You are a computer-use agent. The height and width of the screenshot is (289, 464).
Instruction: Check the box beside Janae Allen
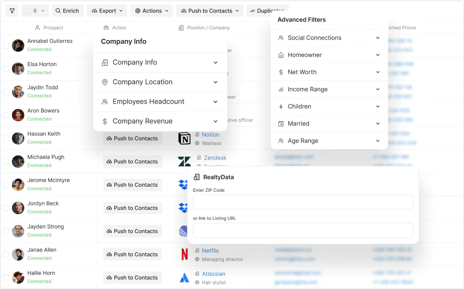coord(6,255)
